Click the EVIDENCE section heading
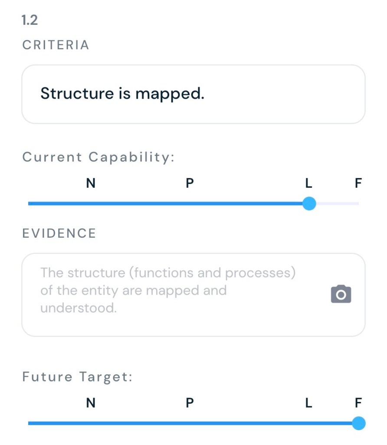Viewport: 387px width, 445px height. (59, 233)
